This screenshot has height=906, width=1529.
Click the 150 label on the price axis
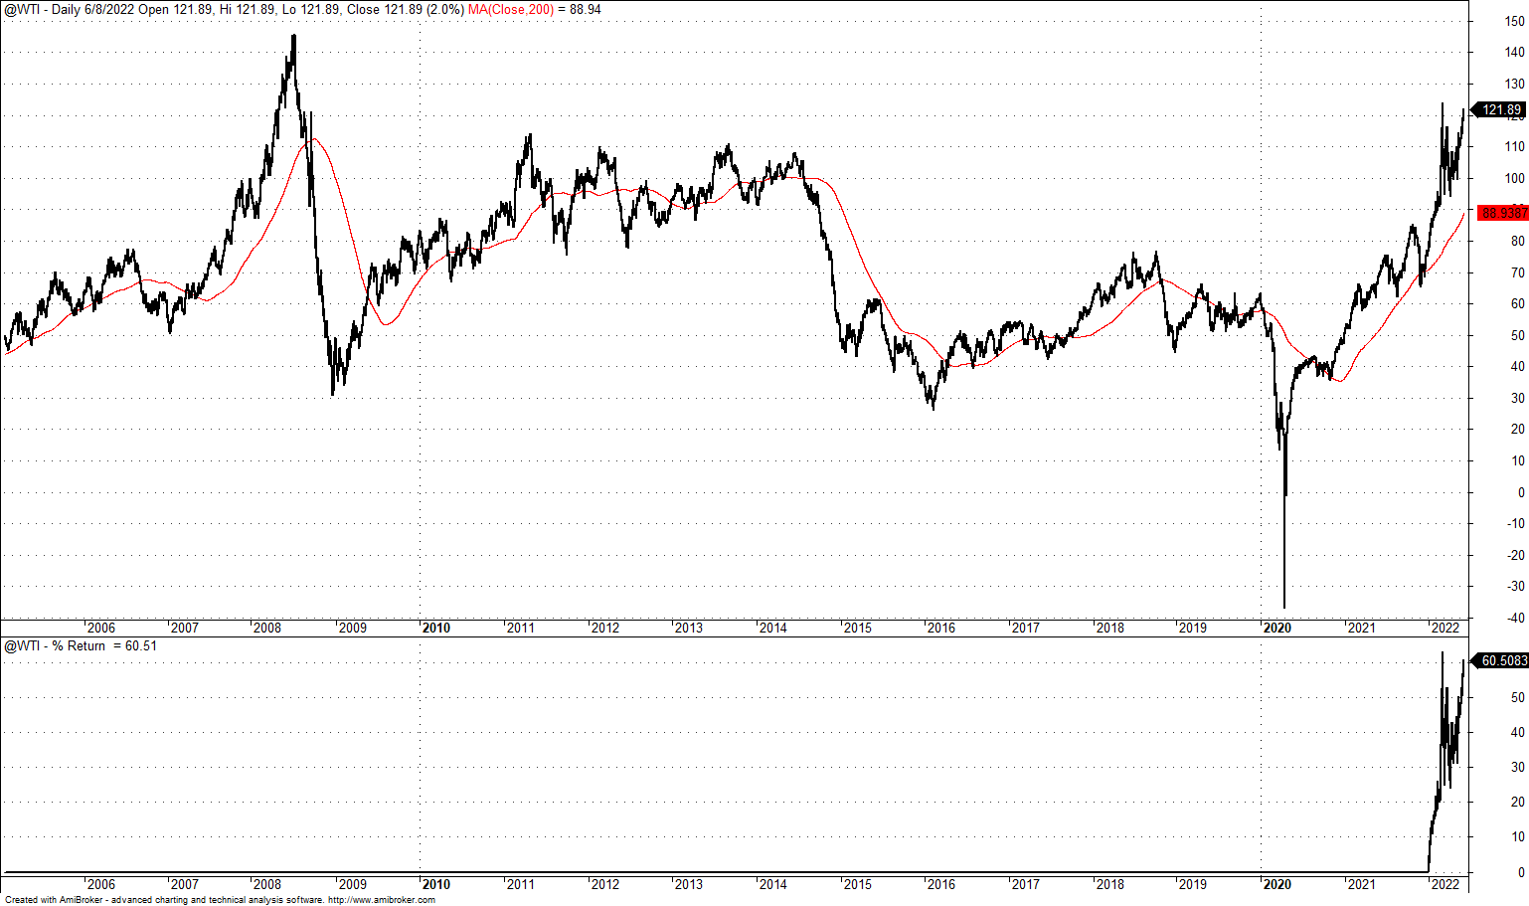pos(1515,21)
